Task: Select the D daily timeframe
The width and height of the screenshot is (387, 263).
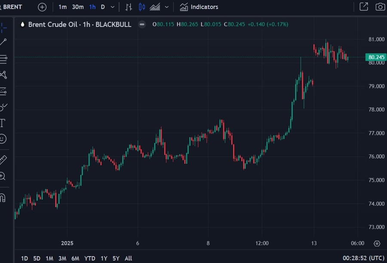Action: coord(103,7)
